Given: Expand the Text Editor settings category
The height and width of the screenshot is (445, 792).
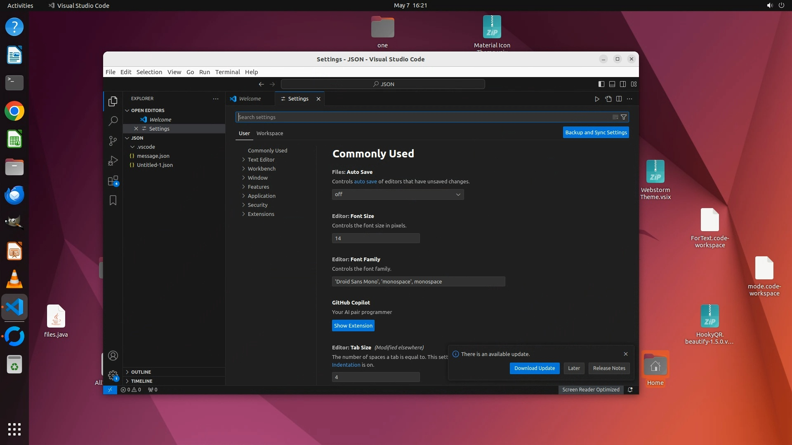Looking at the screenshot, I should [x=261, y=160].
